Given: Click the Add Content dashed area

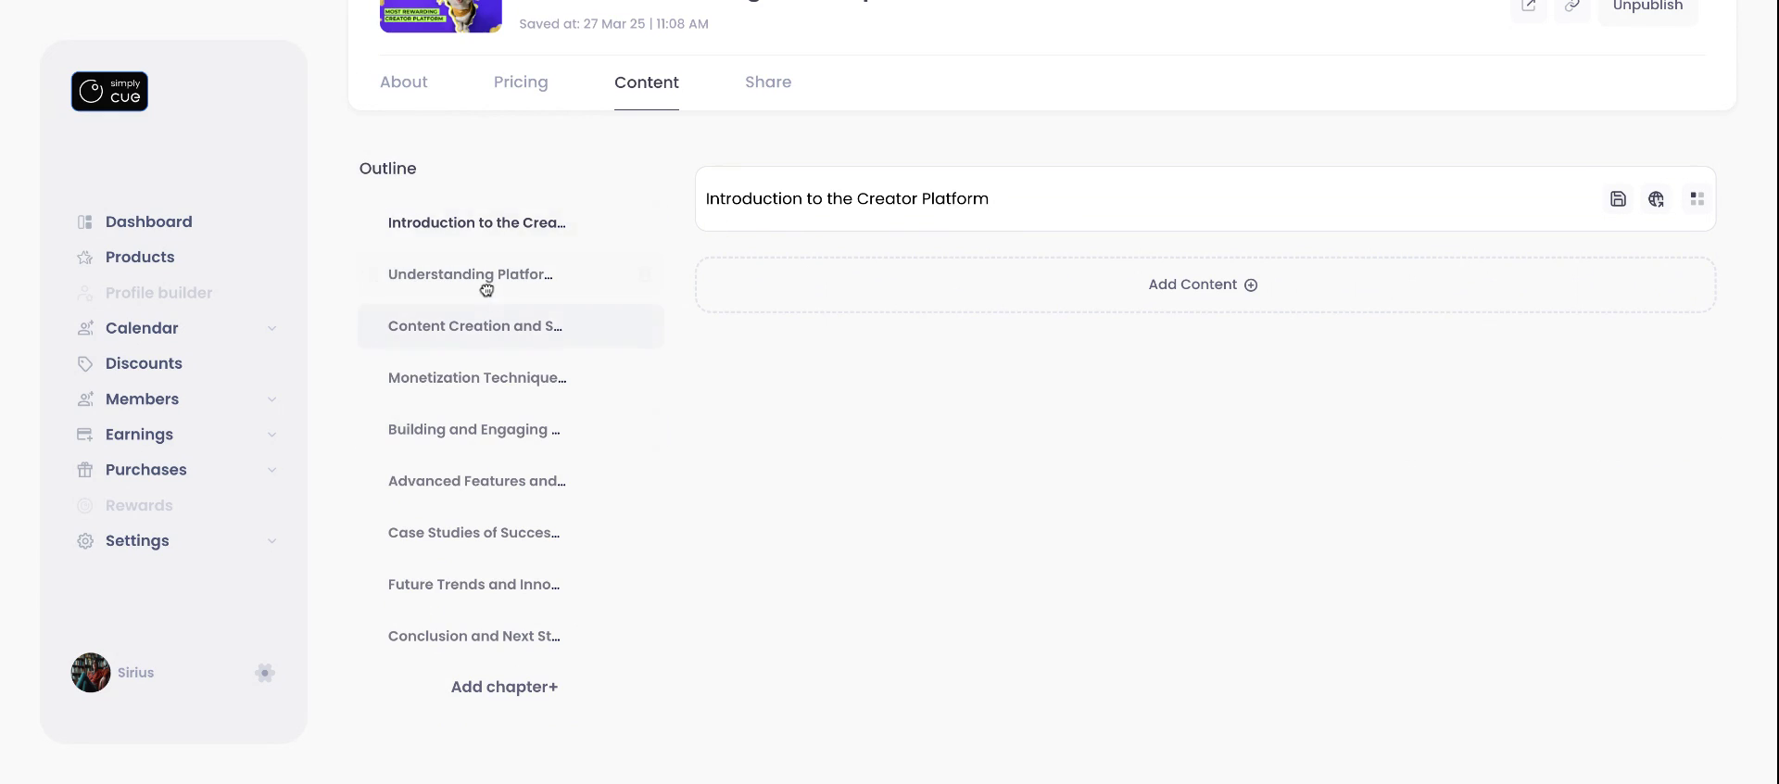Looking at the screenshot, I should pos(1205,285).
